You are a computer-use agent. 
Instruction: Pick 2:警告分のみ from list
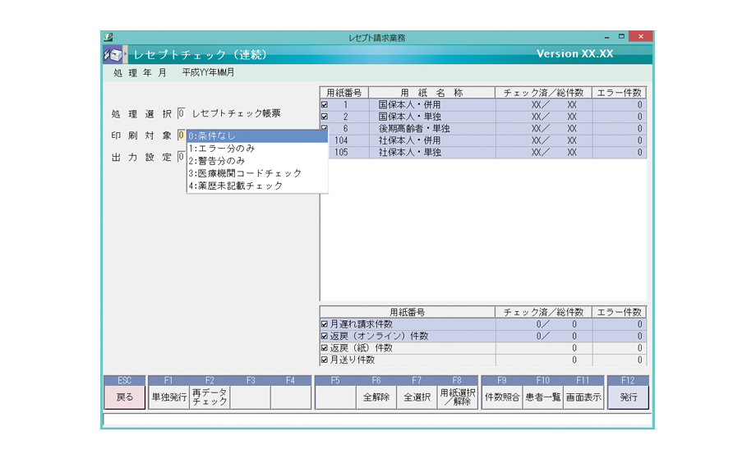tap(257, 161)
